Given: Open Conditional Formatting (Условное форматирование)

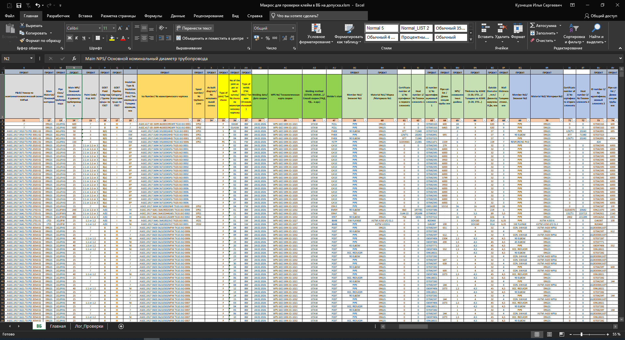Looking at the screenshot, I should click(x=316, y=33).
